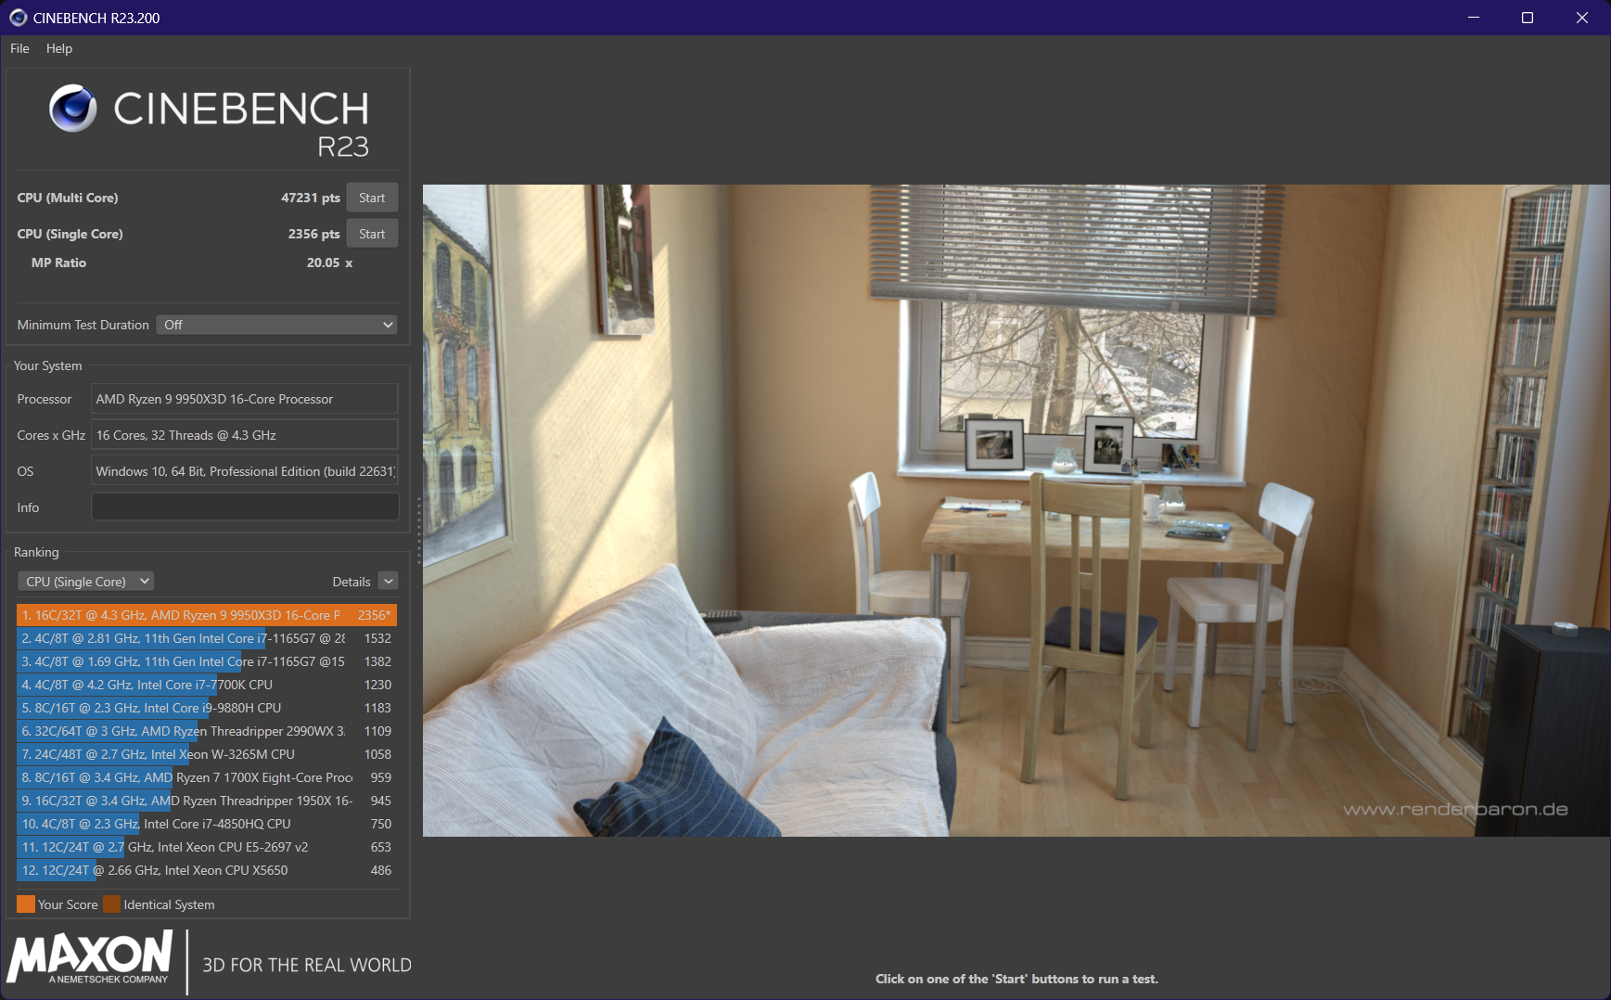Image resolution: width=1611 pixels, height=1000 pixels.
Task: Click the panel splitter handle dots
Action: tap(418, 531)
